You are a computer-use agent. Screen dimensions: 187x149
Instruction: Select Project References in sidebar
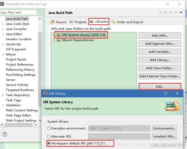pos(20,65)
